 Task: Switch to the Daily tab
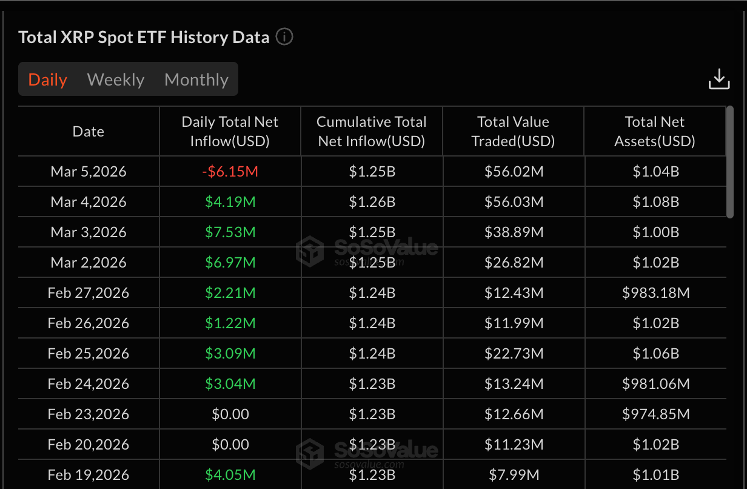[48, 79]
